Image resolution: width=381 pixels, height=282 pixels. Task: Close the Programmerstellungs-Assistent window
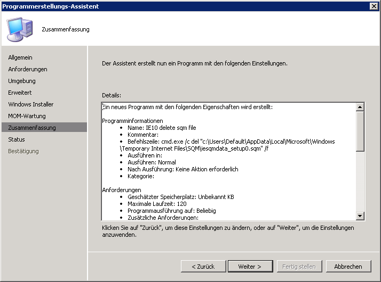(374, 6)
